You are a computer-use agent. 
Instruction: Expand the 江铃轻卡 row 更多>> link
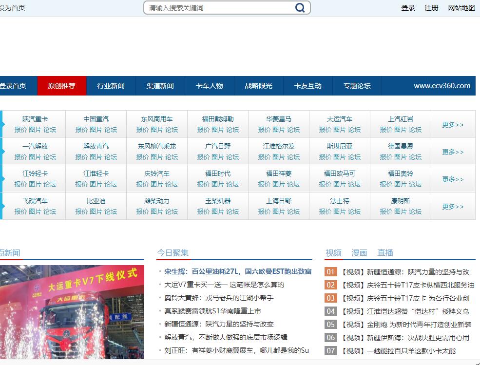(453, 179)
